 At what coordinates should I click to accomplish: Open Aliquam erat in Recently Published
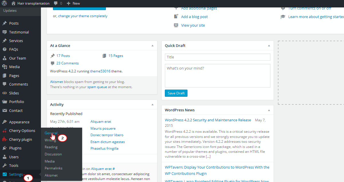coord(101,122)
